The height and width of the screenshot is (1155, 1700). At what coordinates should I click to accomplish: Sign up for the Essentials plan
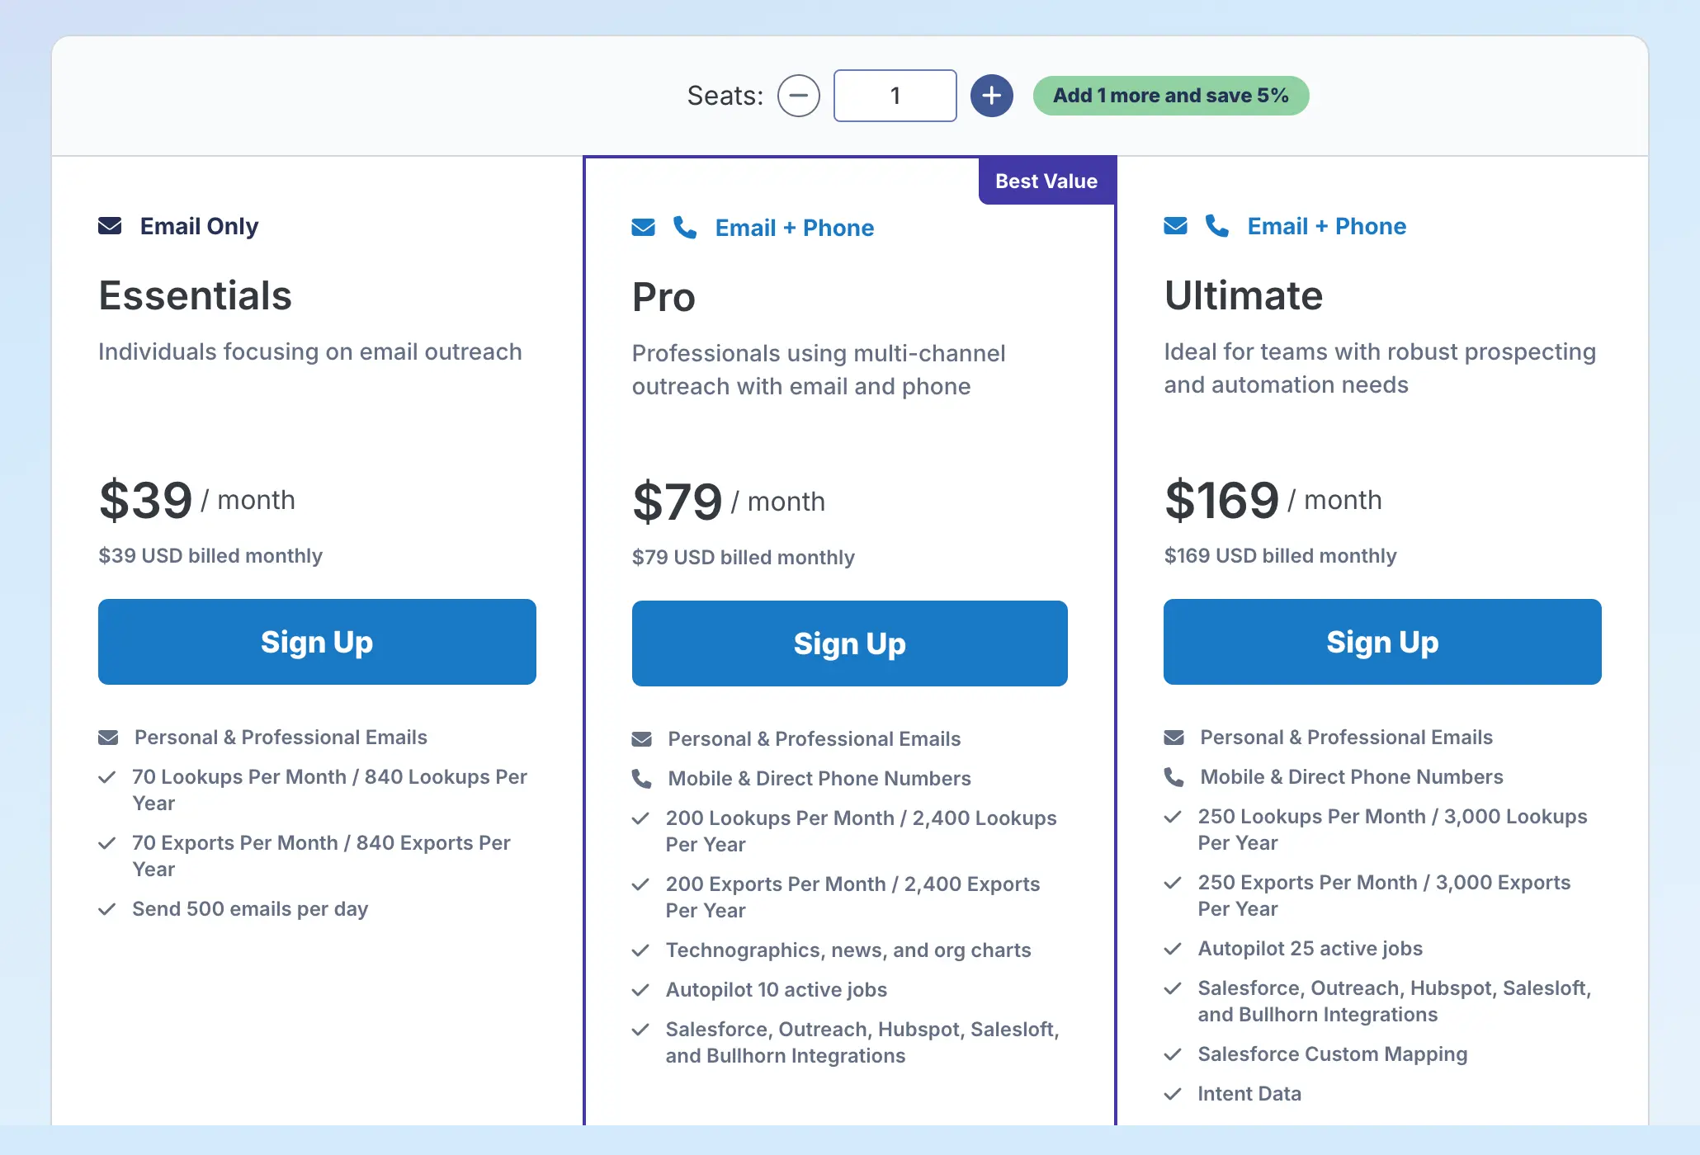317,642
